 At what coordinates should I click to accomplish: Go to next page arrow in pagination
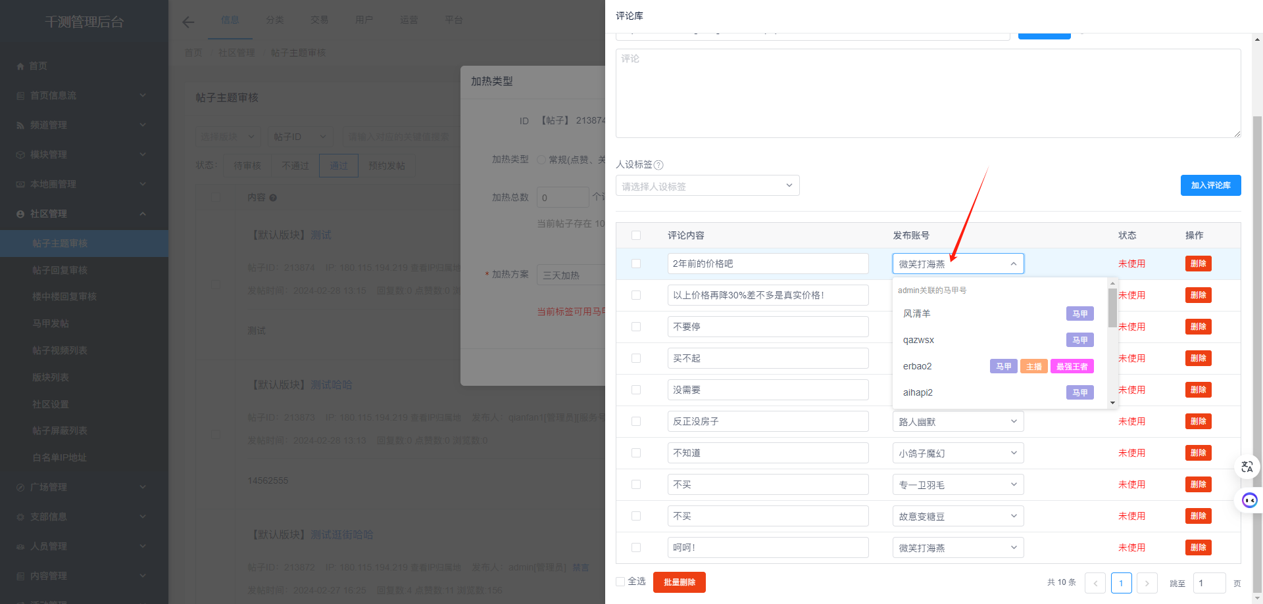[1147, 583]
